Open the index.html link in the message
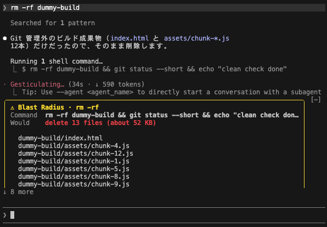Image resolution: width=327 pixels, height=227 pixels. 129,38
